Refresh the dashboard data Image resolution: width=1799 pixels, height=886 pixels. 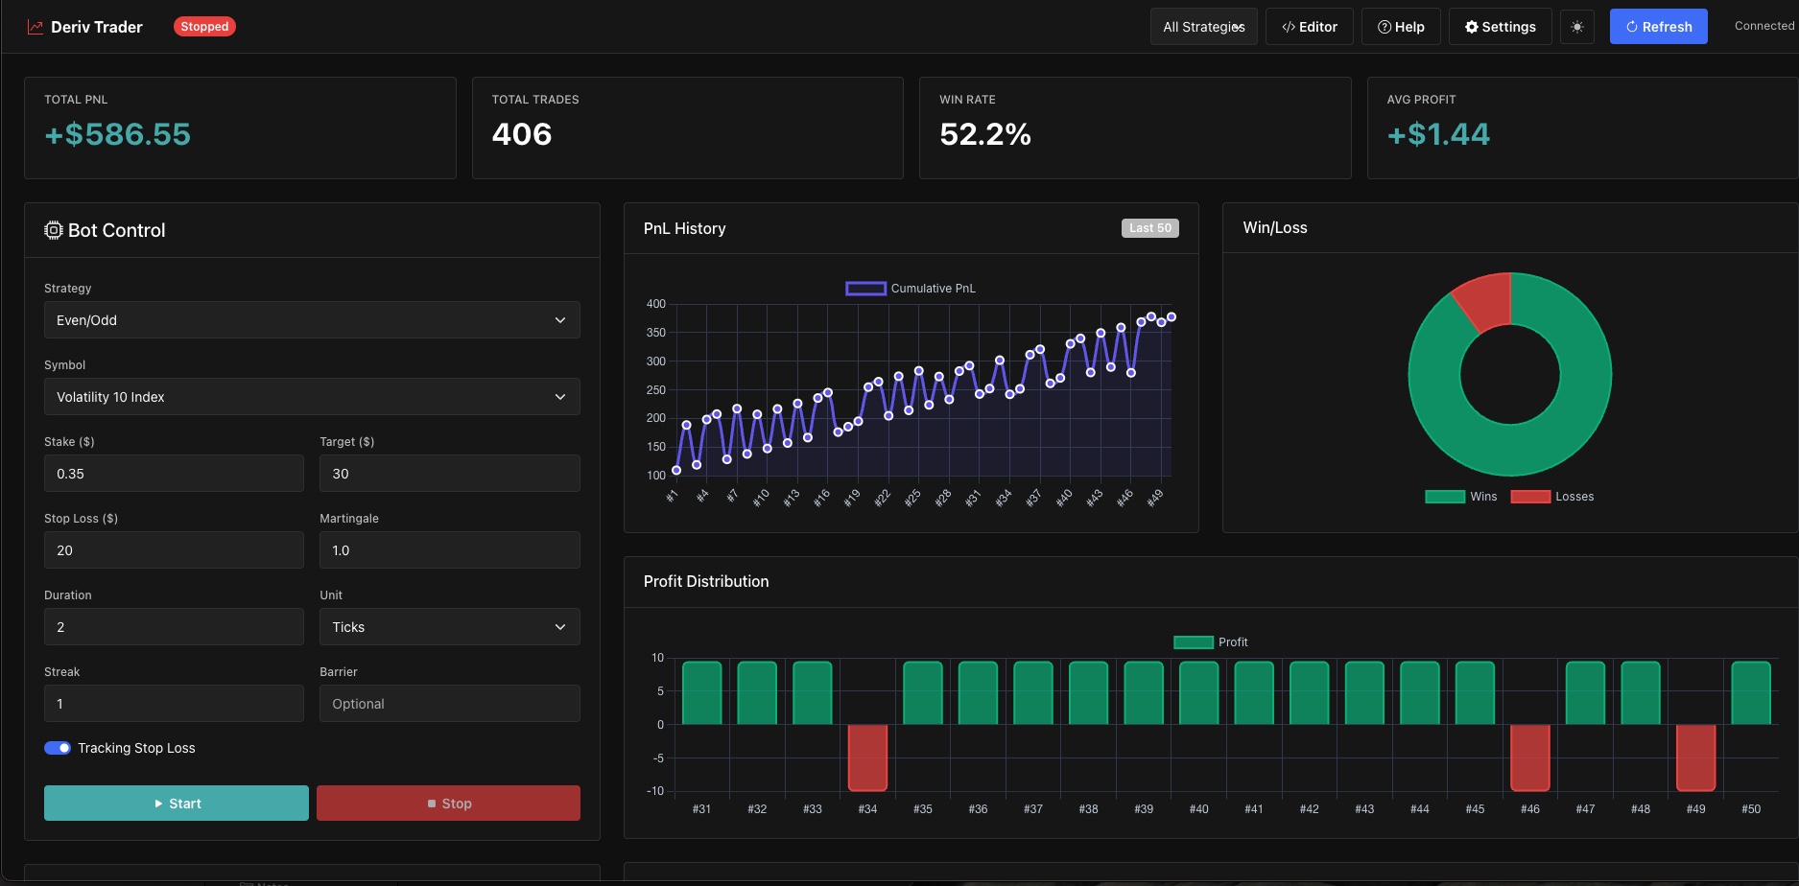(1658, 27)
